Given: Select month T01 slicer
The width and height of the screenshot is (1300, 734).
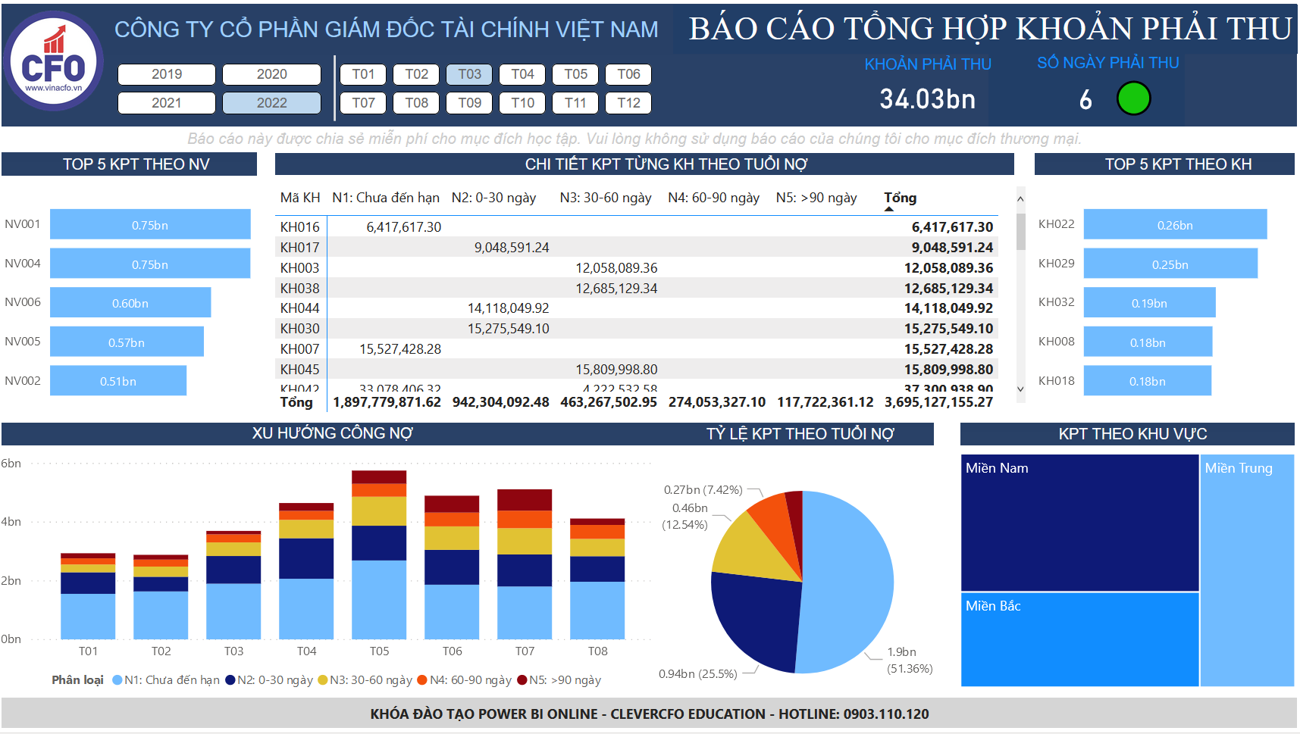Looking at the screenshot, I should click(364, 74).
